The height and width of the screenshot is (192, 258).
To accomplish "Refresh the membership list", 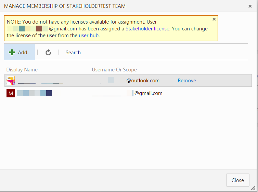I will click(48, 52).
